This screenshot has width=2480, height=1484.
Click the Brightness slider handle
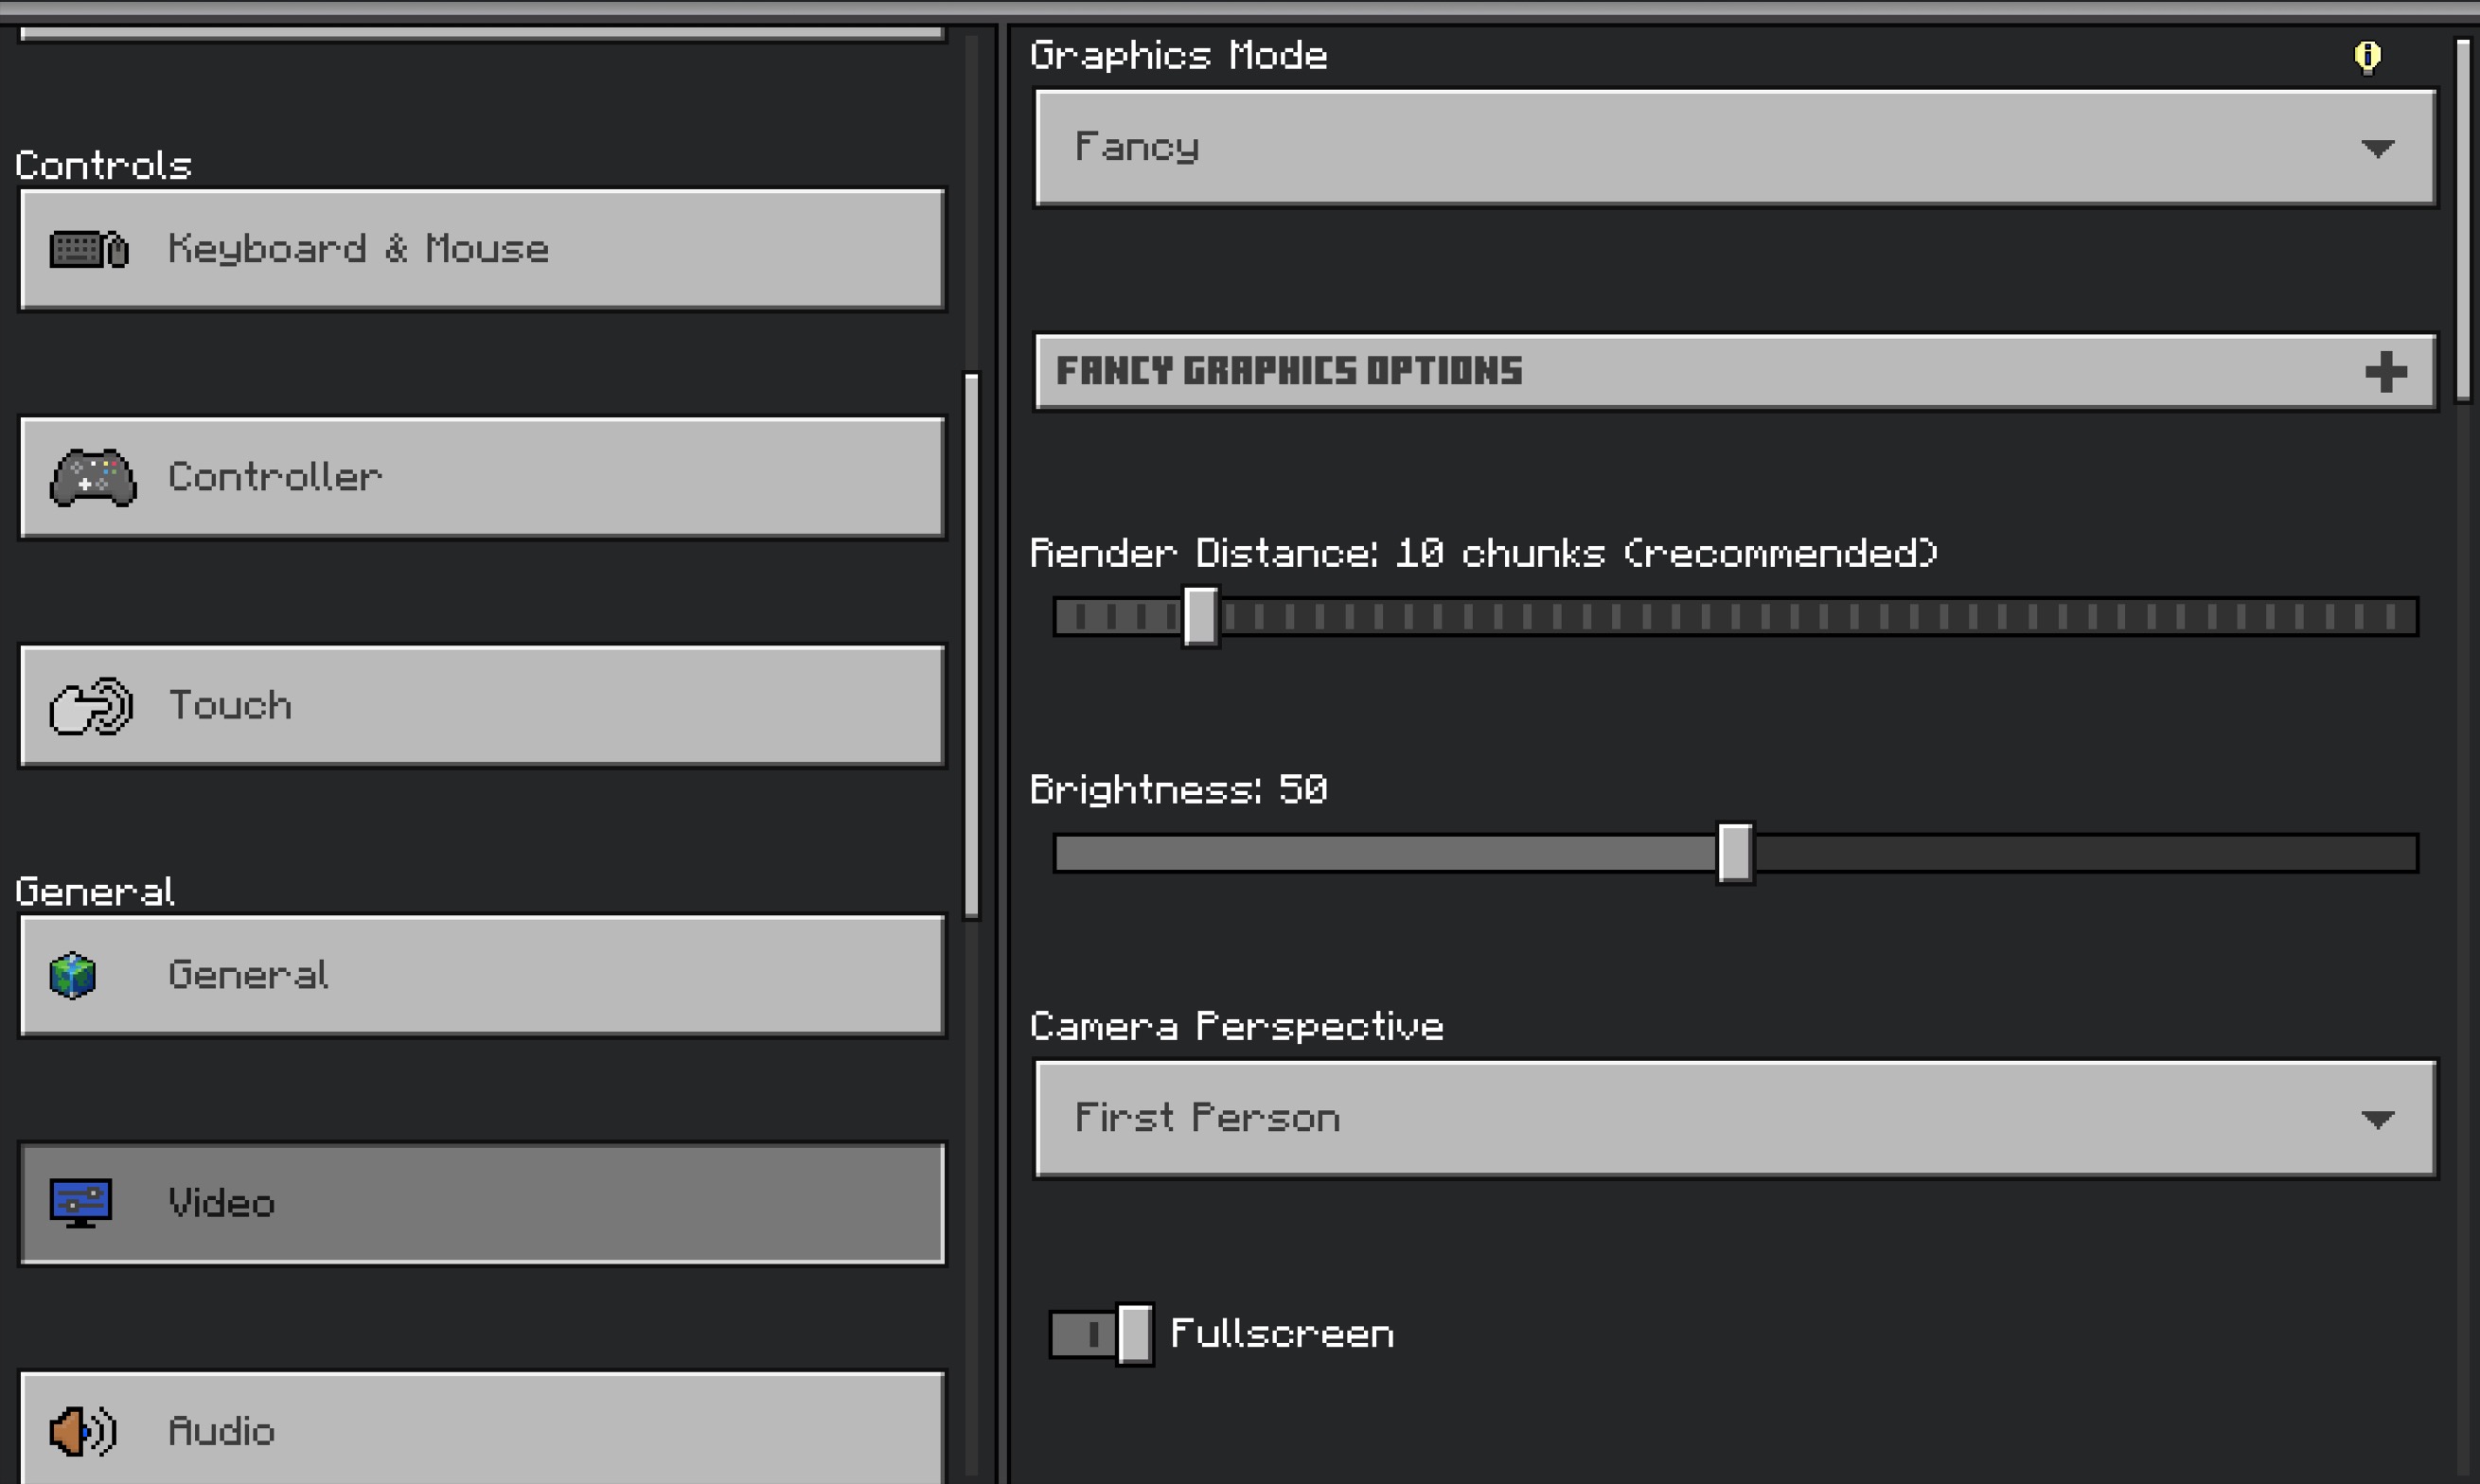pos(1735,853)
